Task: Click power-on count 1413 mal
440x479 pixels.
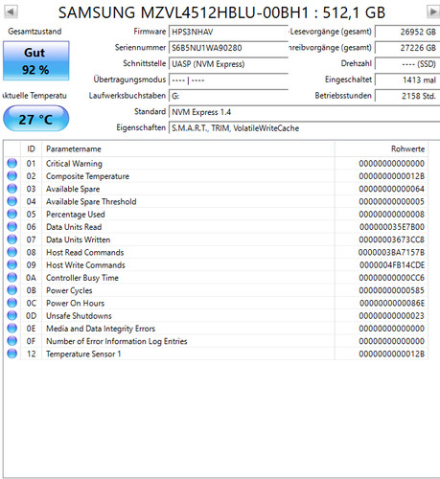Action: (407, 80)
